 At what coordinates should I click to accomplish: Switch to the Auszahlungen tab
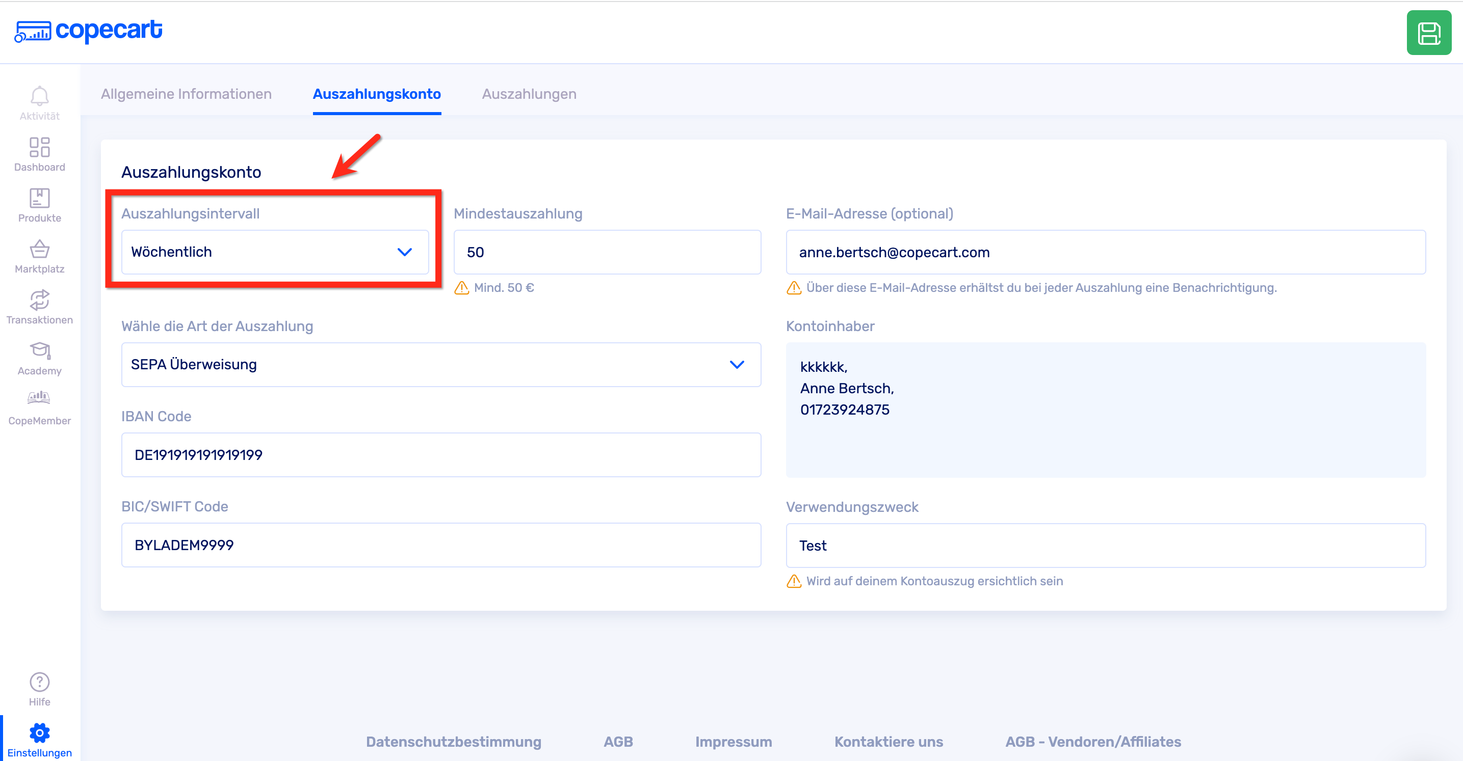(x=528, y=94)
